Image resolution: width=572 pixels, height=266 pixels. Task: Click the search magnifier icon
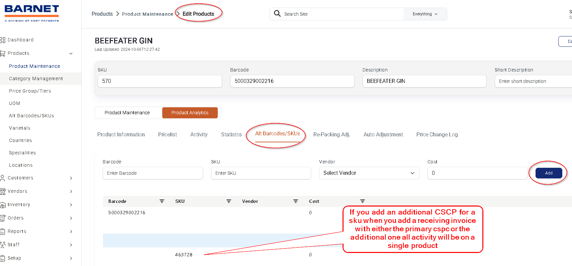[277, 14]
